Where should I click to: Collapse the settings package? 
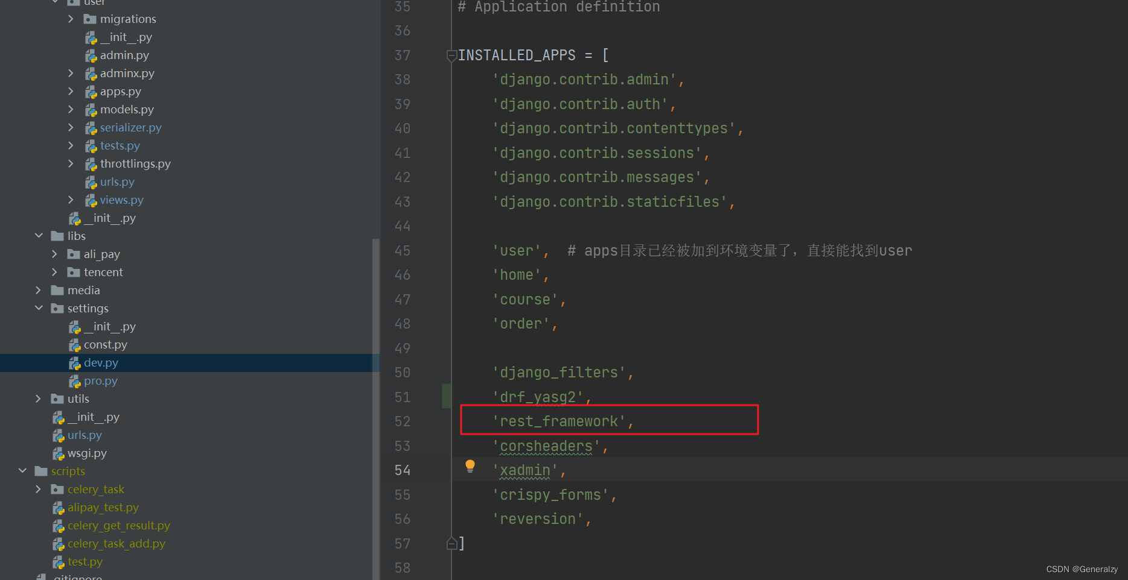coord(39,309)
